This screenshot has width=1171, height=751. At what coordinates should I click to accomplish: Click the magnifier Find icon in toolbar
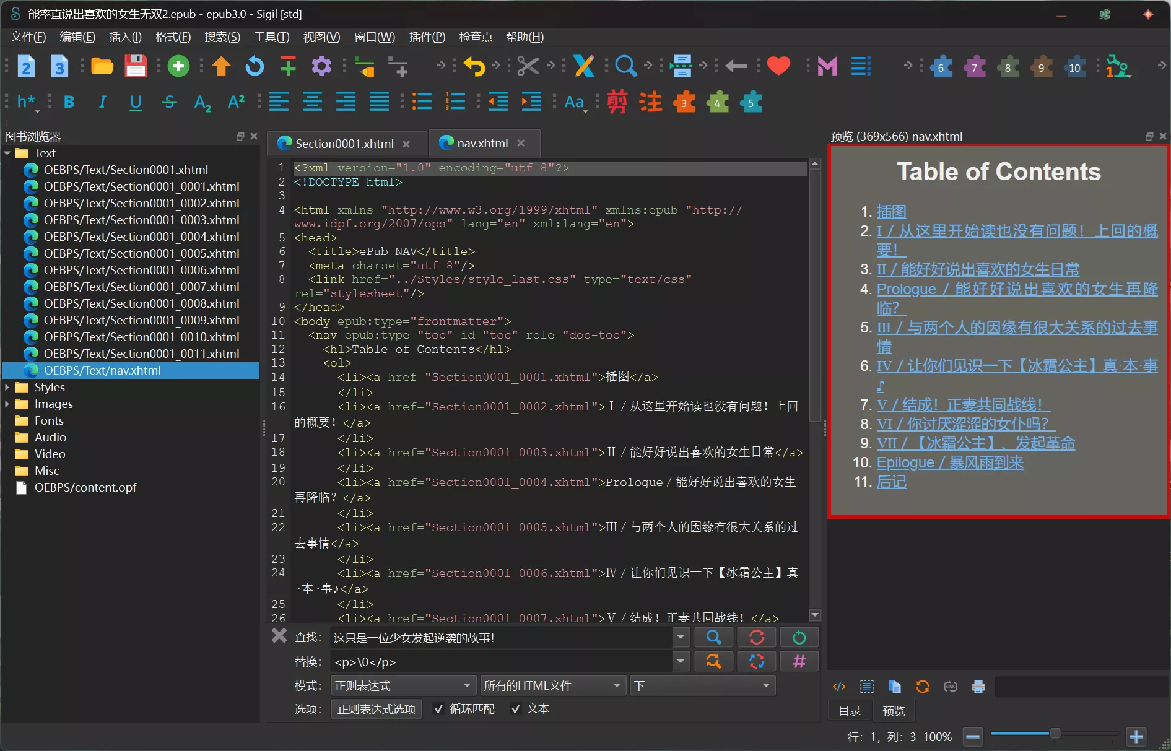coord(625,66)
